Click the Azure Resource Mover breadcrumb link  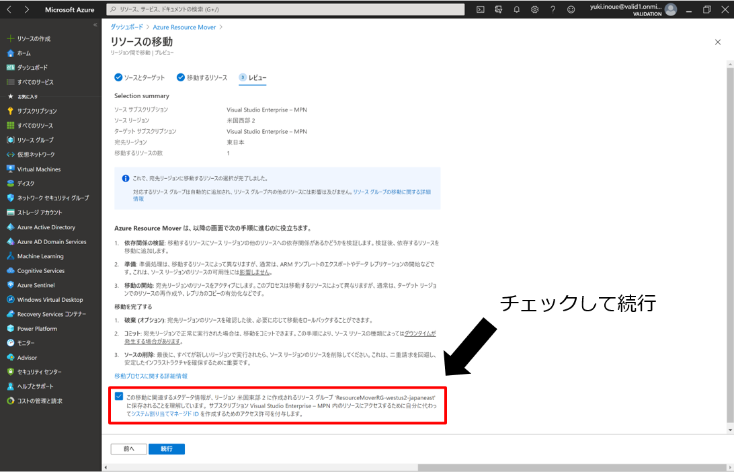click(x=184, y=27)
